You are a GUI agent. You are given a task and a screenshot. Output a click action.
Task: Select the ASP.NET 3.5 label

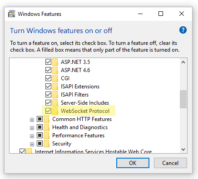tap(75, 62)
